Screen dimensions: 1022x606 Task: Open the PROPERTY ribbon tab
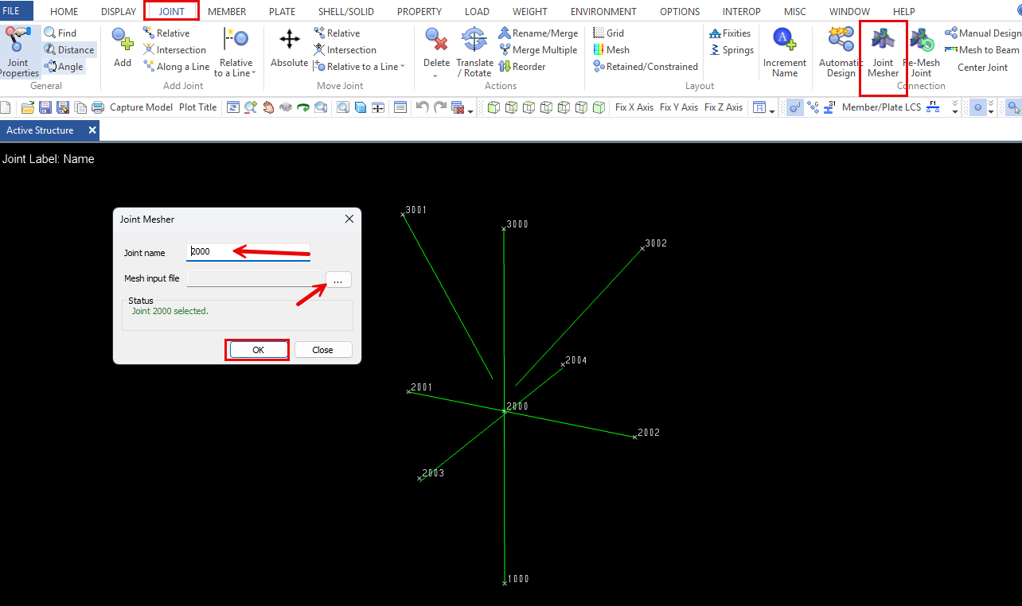[419, 12]
